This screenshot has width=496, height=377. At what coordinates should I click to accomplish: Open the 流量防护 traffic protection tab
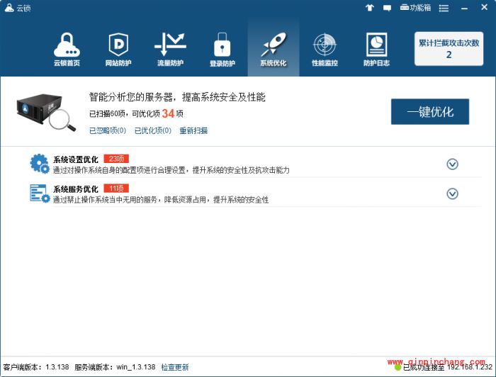(170, 50)
